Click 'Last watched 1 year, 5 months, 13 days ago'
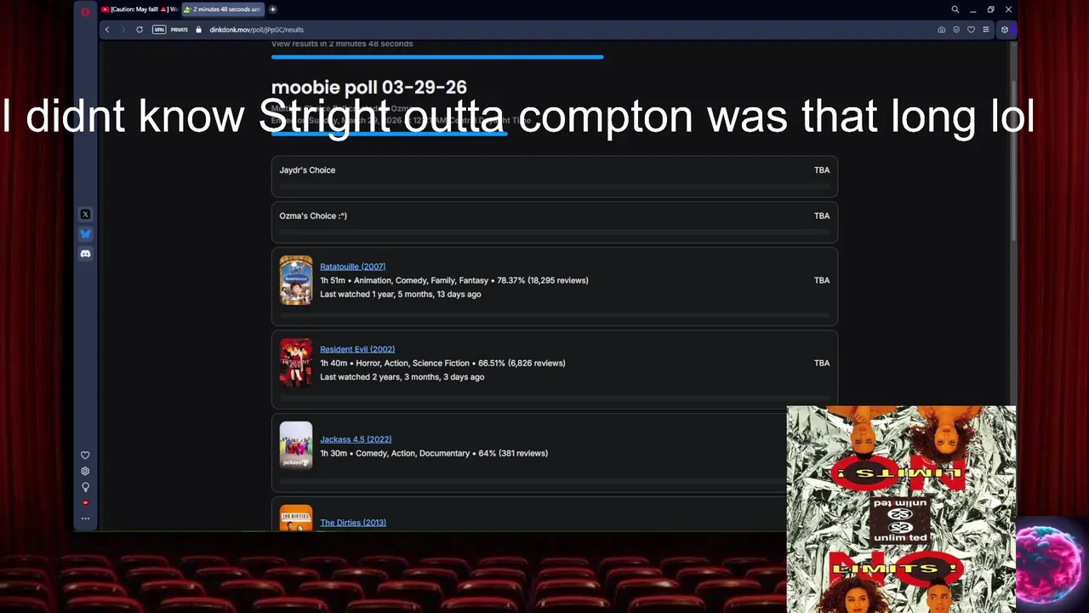The height and width of the screenshot is (613, 1089). (x=401, y=295)
